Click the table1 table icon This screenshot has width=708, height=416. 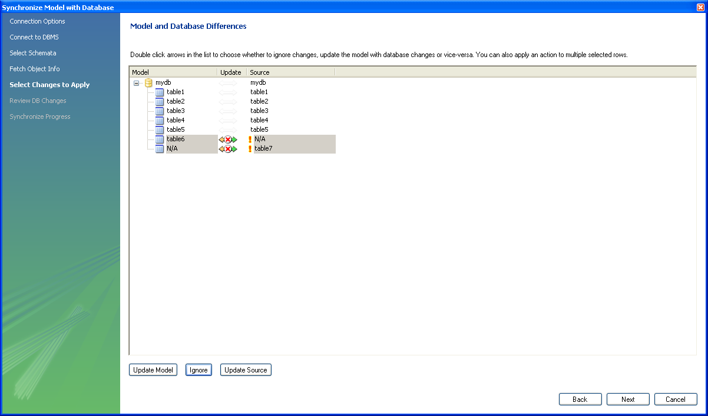[160, 92]
